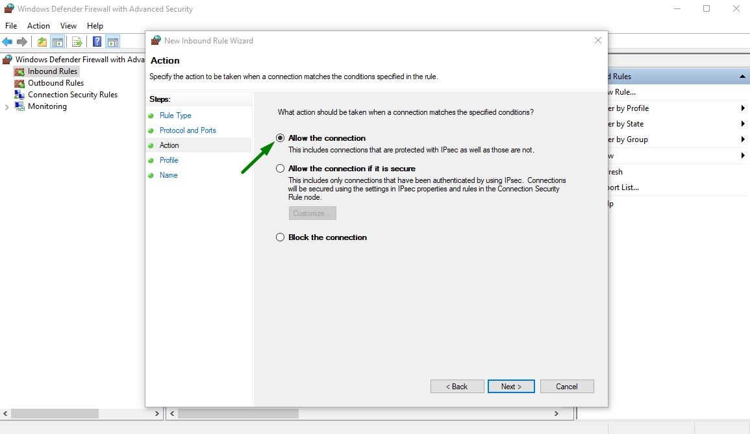The width and height of the screenshot is (750, 434).
Task: Click New Rule... in the Actions pane
Action: [622, 92]
